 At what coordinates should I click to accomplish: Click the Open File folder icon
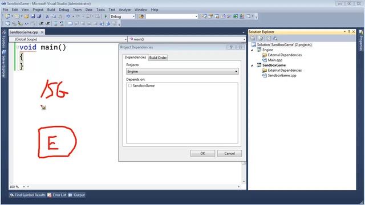26,17
